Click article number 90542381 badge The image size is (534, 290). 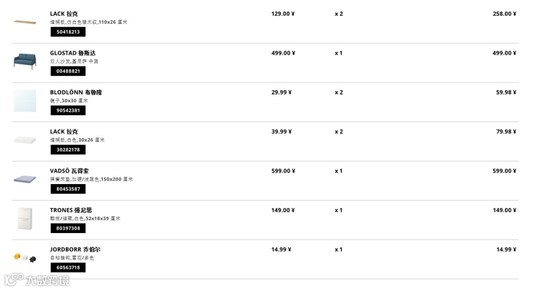(68, 110)
